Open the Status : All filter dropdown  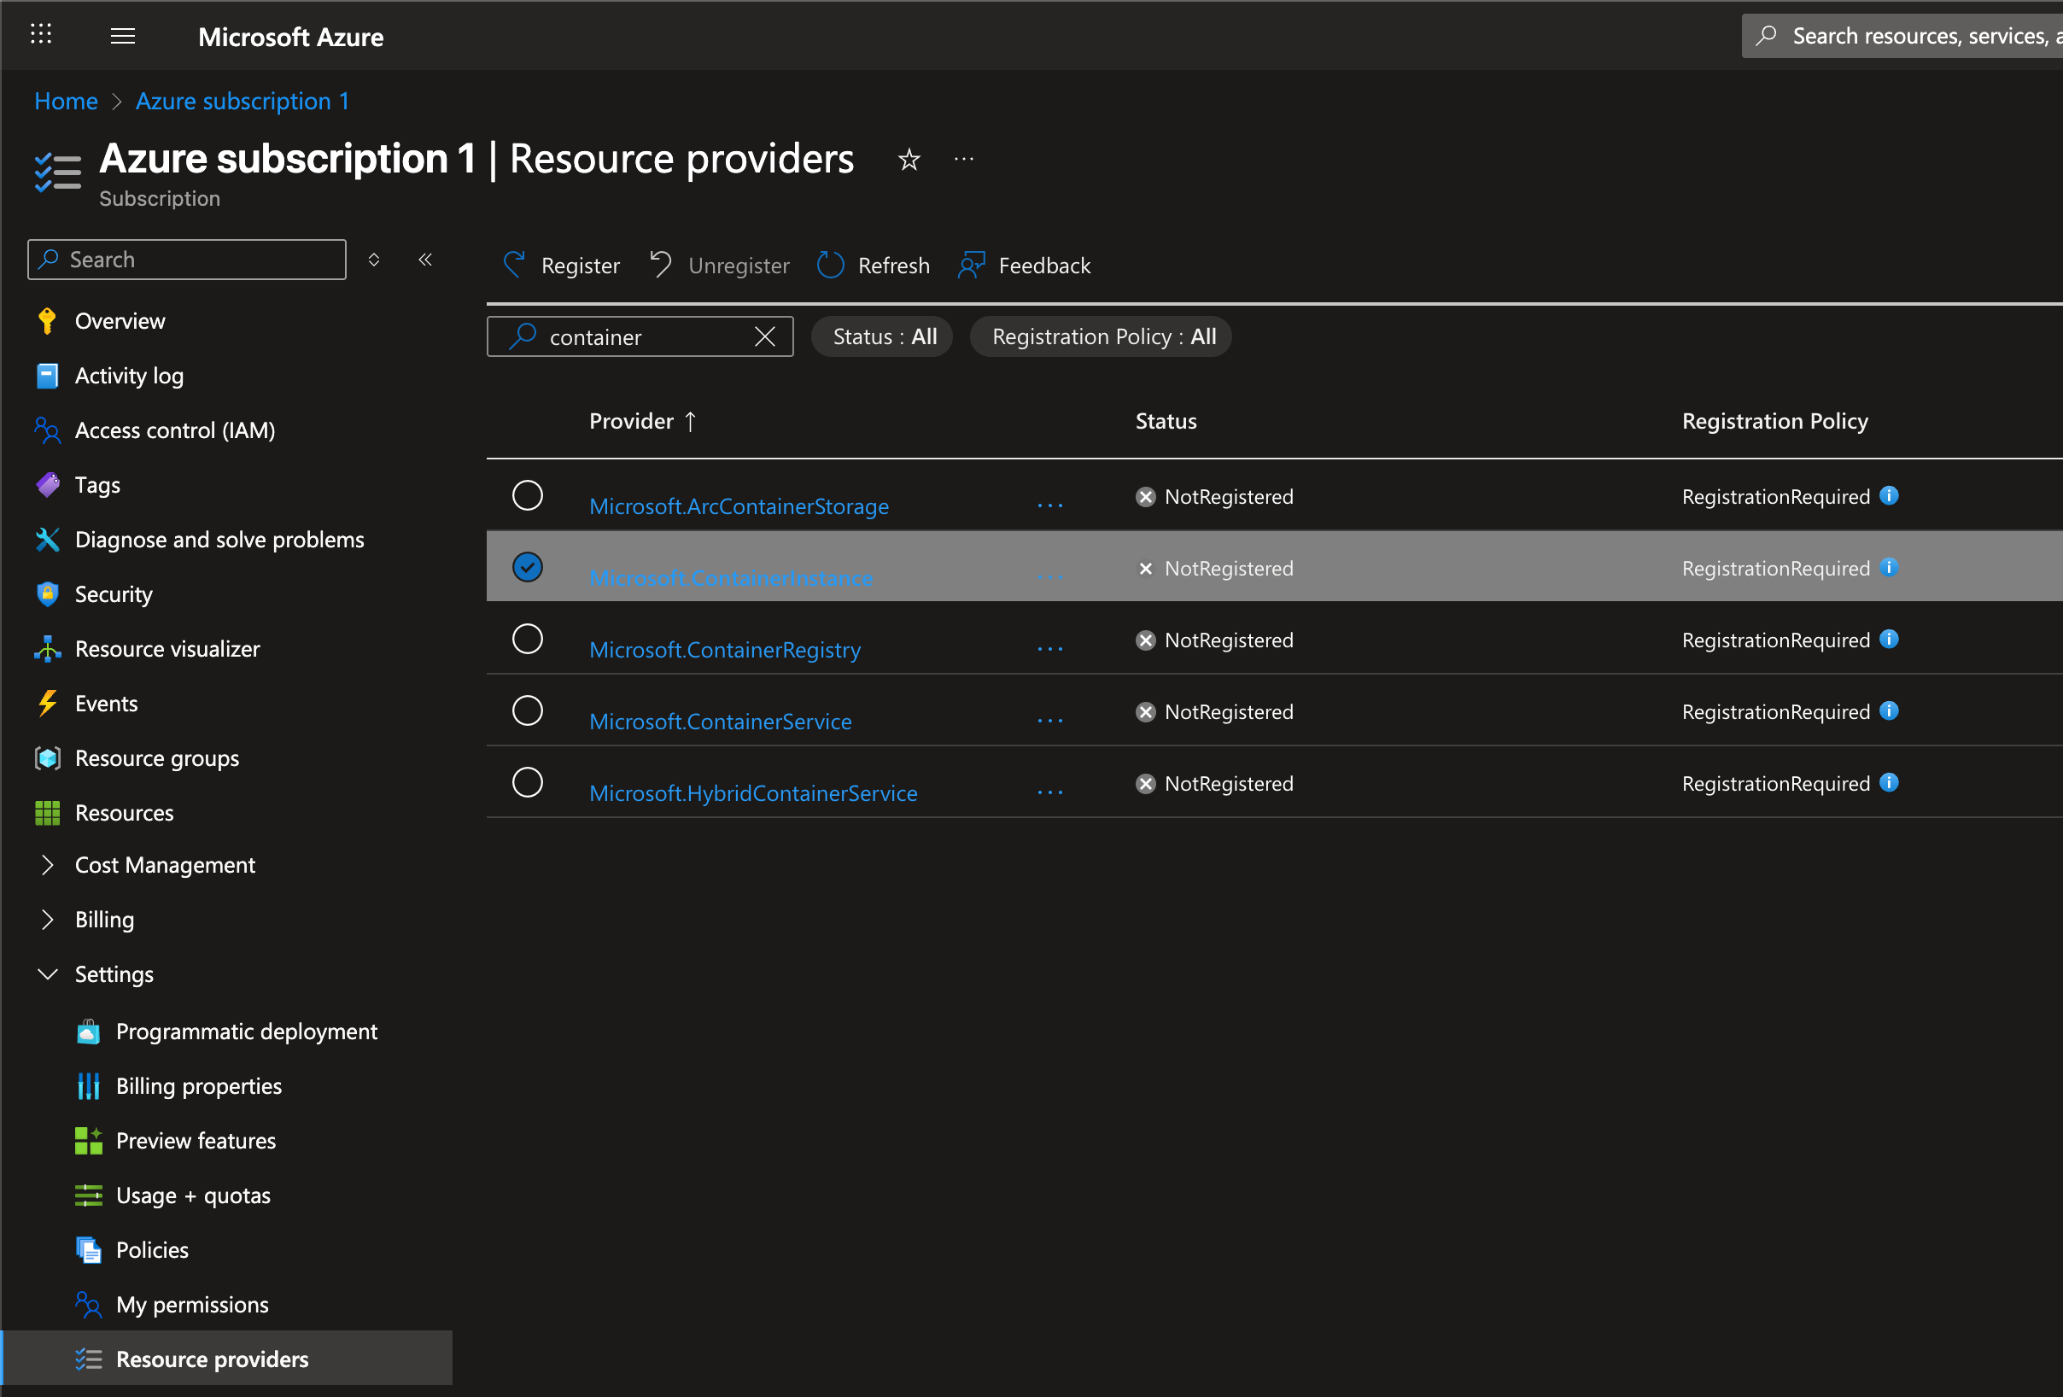coord(883,336)
